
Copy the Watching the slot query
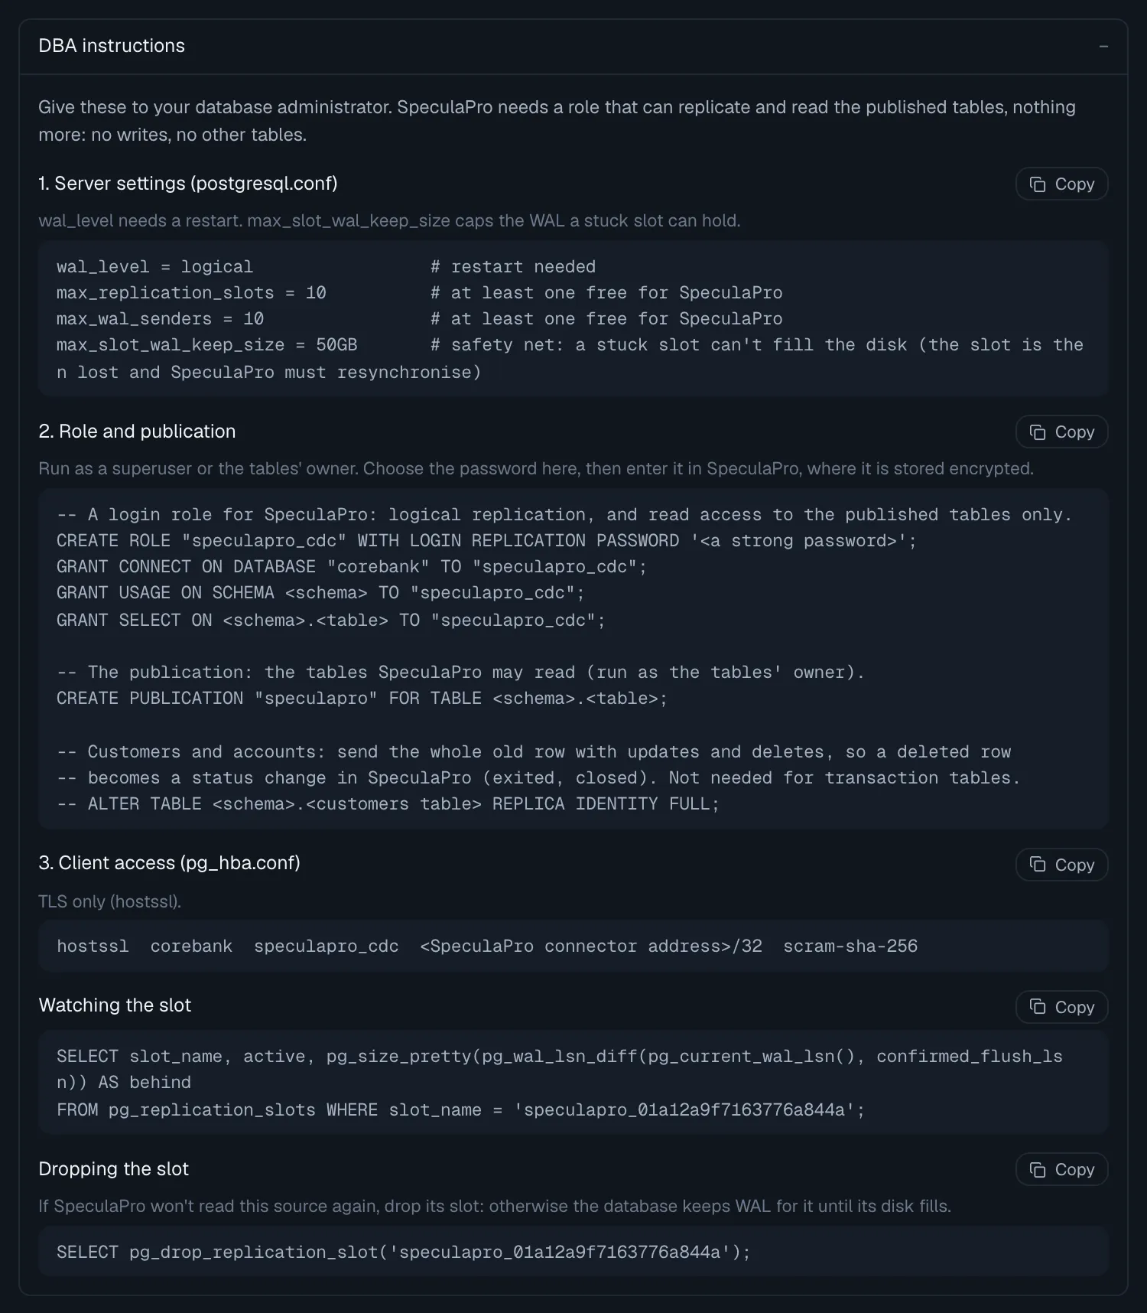[1061, 1007]
